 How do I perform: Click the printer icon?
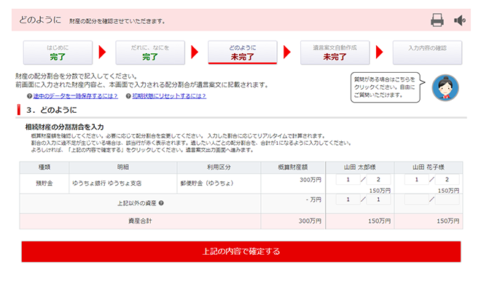[437, 20]
